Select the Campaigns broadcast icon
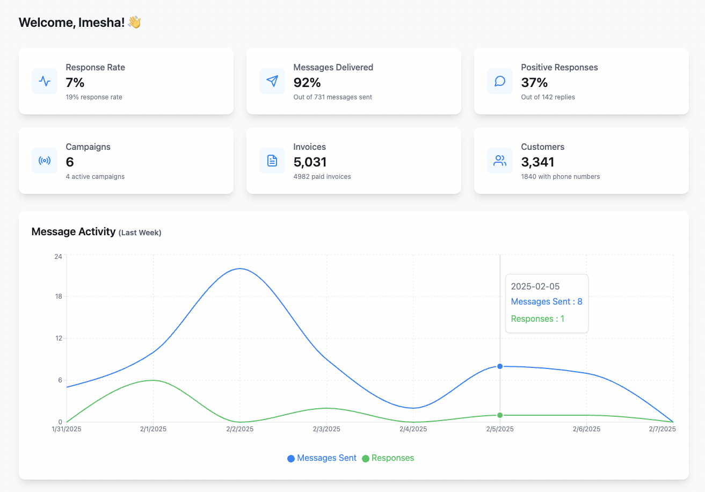The height and width of the screenshot is (492, 705). point(45,160)
